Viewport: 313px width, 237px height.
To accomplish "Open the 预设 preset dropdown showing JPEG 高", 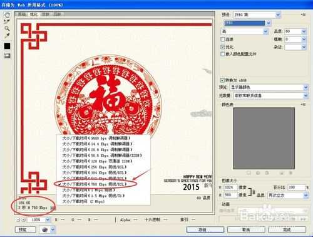I will (x=257, y=14).
